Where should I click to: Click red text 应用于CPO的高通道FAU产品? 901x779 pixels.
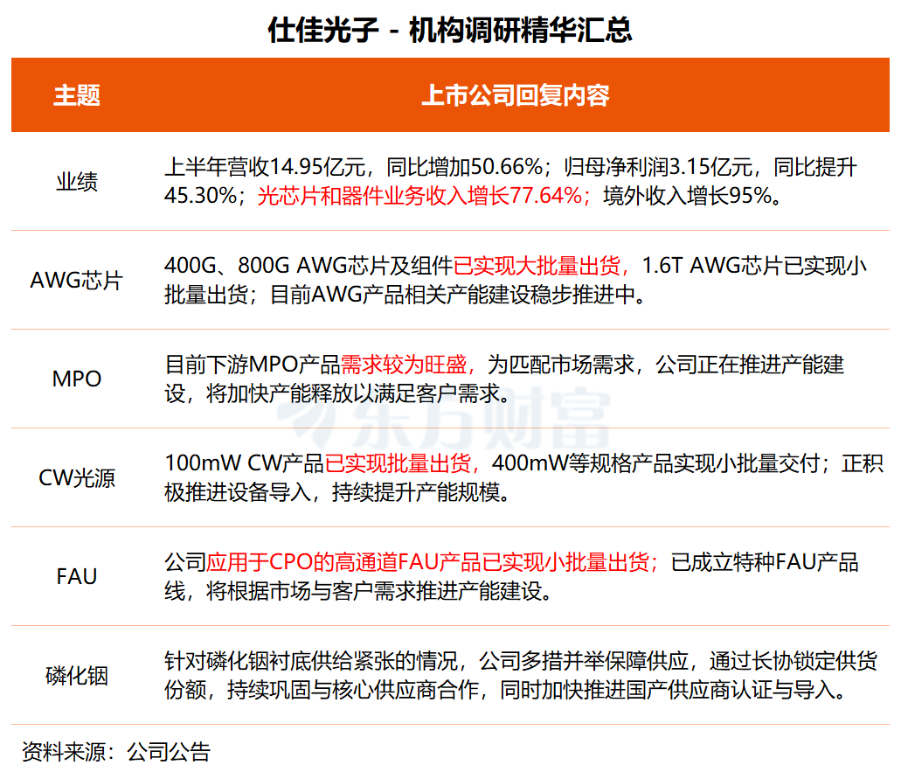pyautogui.click(x=343, y=562)
